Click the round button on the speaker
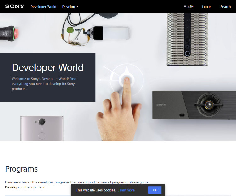This screenshot has width=236, height=196. tap(187, 53)
